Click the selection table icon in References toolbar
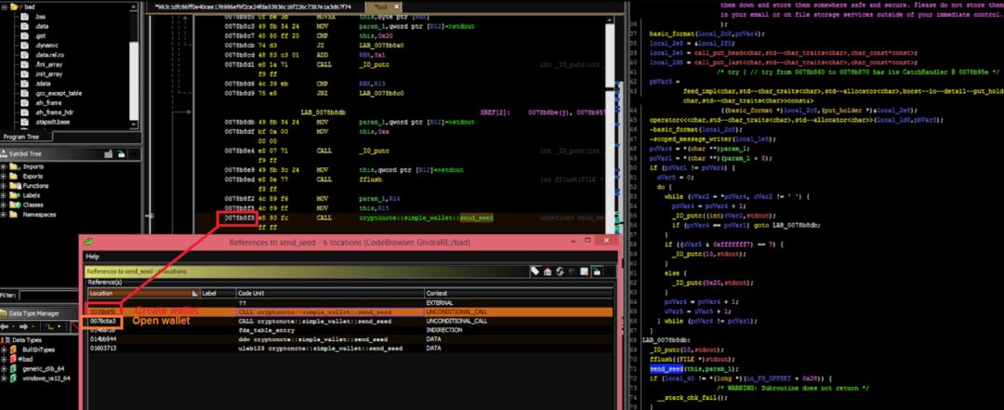 click(x=583, y=271)
